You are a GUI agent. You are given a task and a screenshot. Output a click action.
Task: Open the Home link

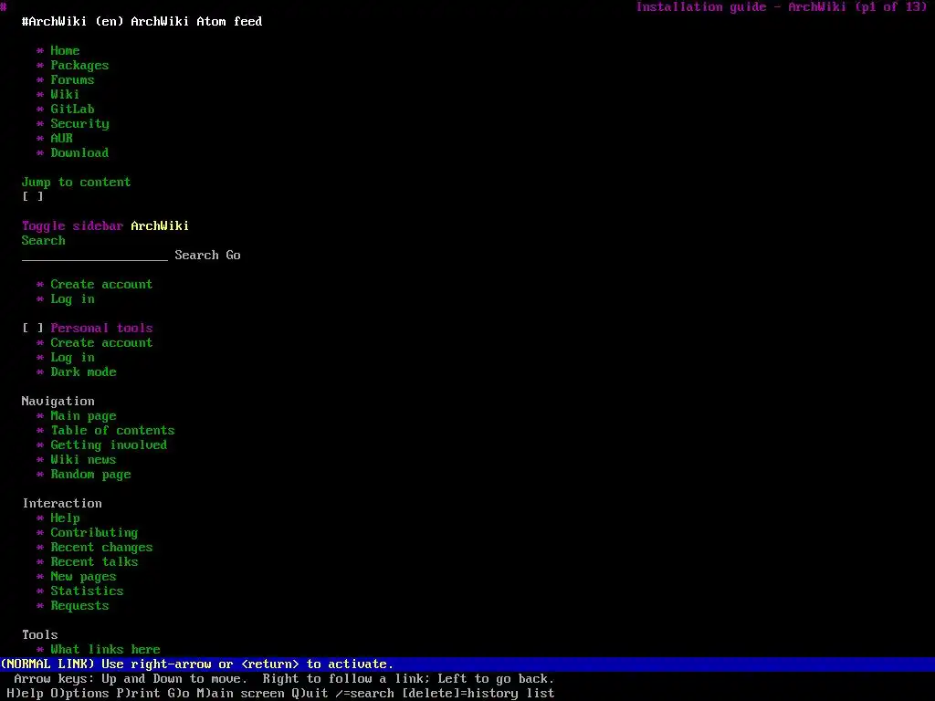(65, 51)
